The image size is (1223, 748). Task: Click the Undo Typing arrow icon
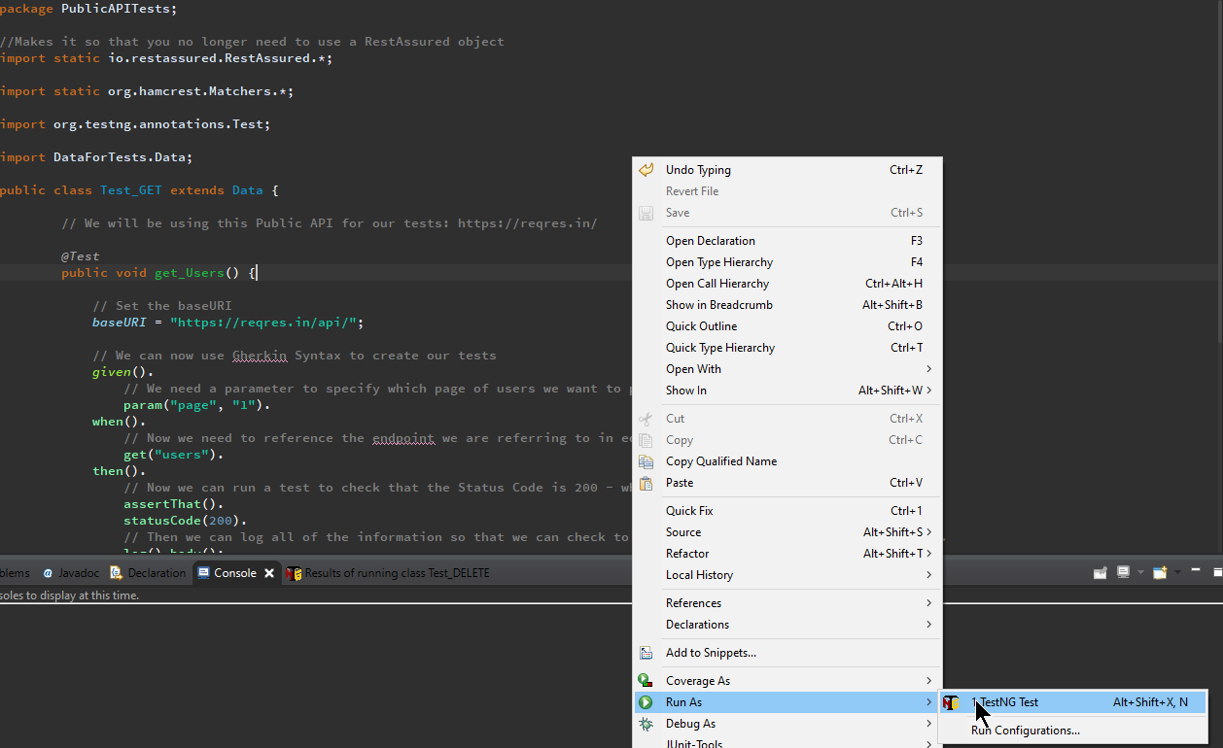point(646,170)
